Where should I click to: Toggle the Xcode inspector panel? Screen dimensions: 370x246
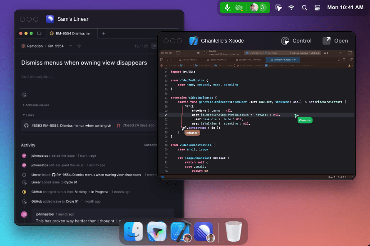point(350,53)
